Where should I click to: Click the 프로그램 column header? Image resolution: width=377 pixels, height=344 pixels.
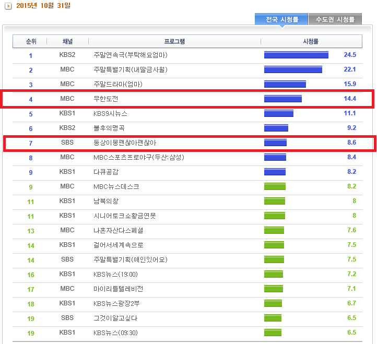click(x=174, y=41)
